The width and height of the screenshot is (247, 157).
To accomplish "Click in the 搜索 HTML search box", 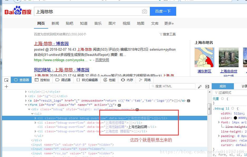I will point(172,86).
